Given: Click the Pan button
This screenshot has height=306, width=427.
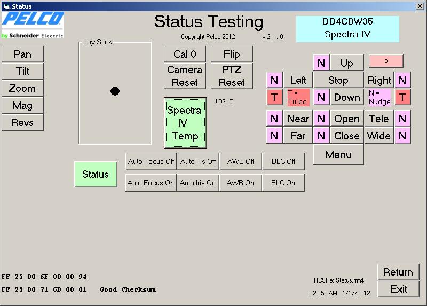Looking at the screenshot, I should coord(22,54).
